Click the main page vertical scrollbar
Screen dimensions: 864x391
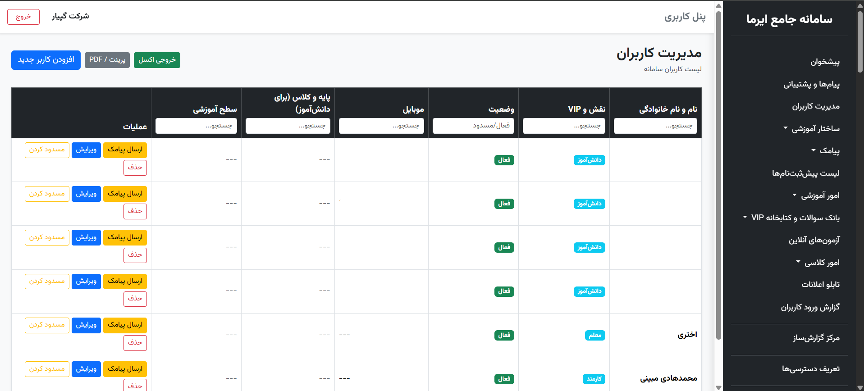pos(718,176)
